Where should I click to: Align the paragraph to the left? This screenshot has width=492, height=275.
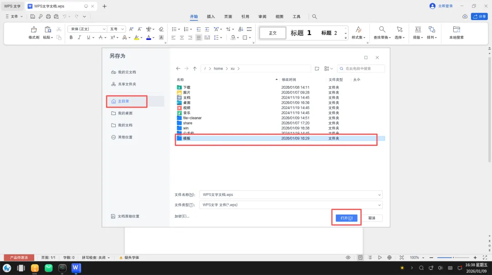(173, 38)
